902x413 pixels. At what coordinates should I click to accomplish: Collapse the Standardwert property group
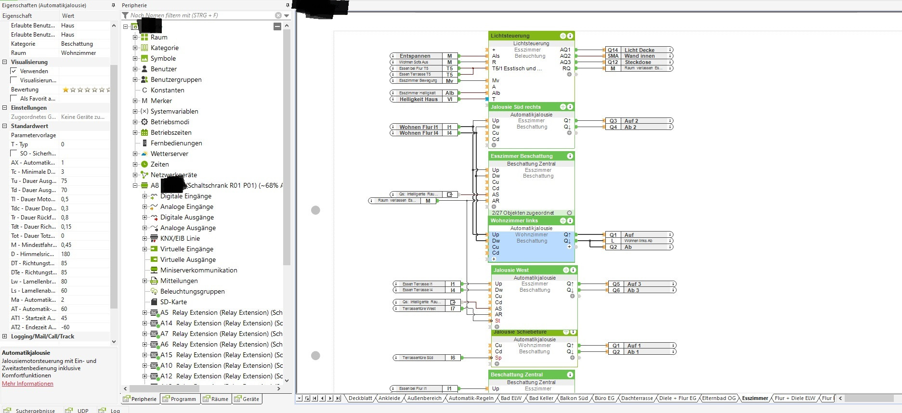point(5,126)
